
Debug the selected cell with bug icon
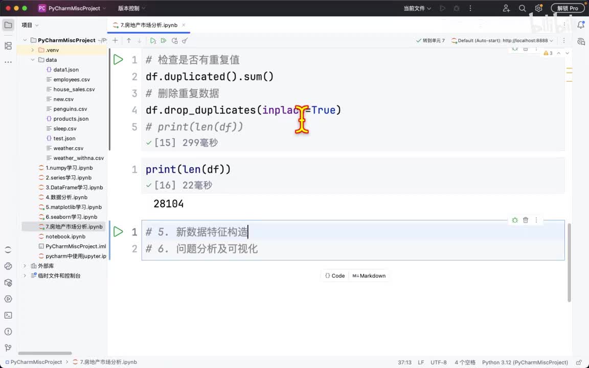tap(515, 220)
